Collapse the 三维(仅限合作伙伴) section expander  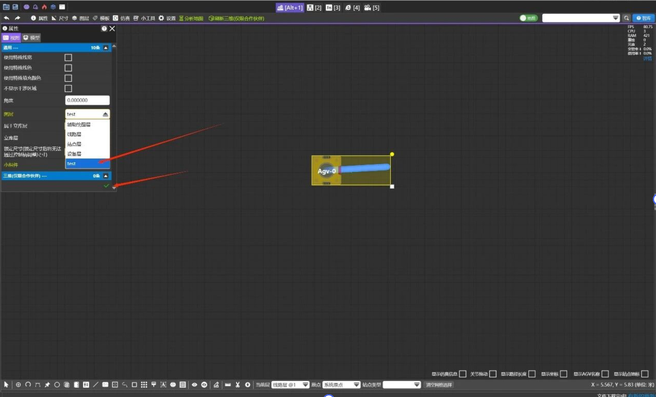106,176
